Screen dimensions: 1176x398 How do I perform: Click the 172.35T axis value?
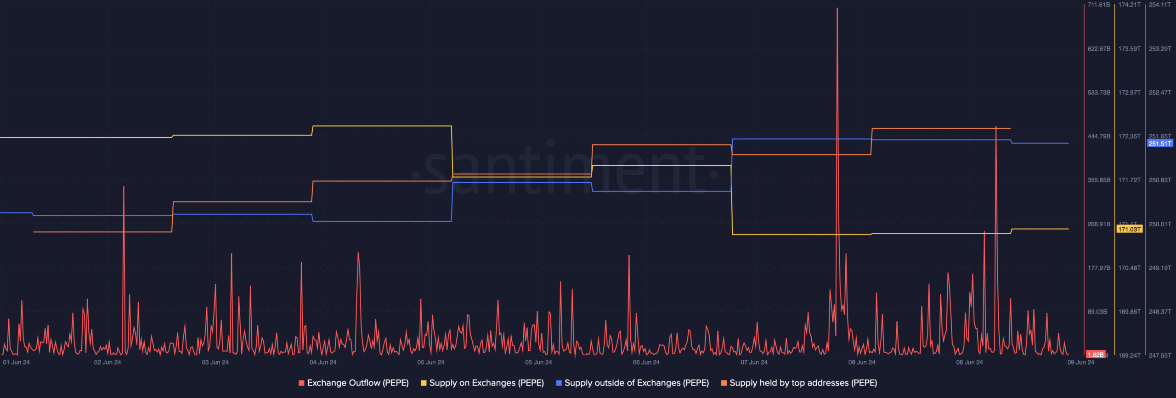(1130, 136)
